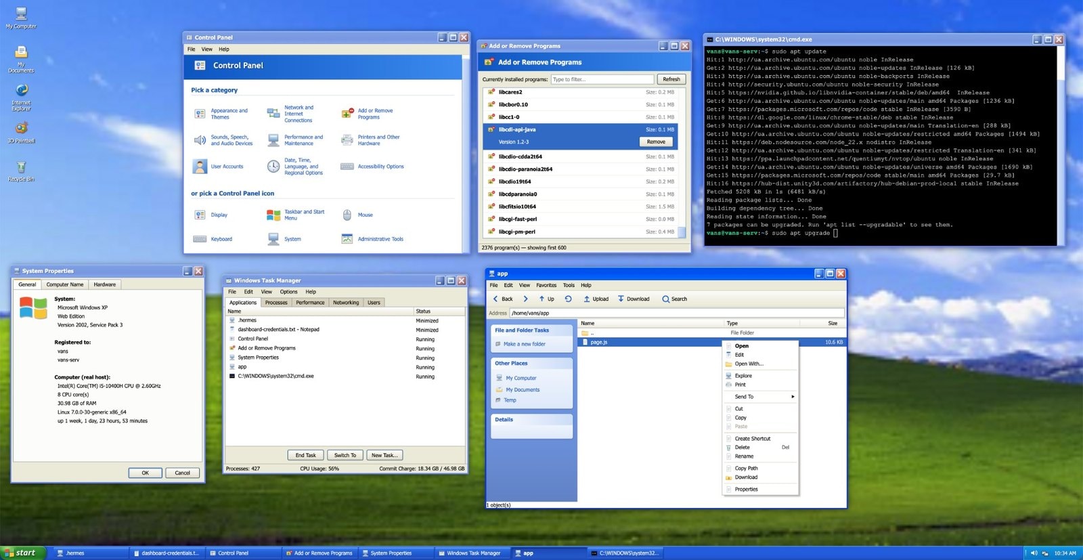Click the Taskbar and Start Menu icon
1083x560 pixels.
pos(273,215)
